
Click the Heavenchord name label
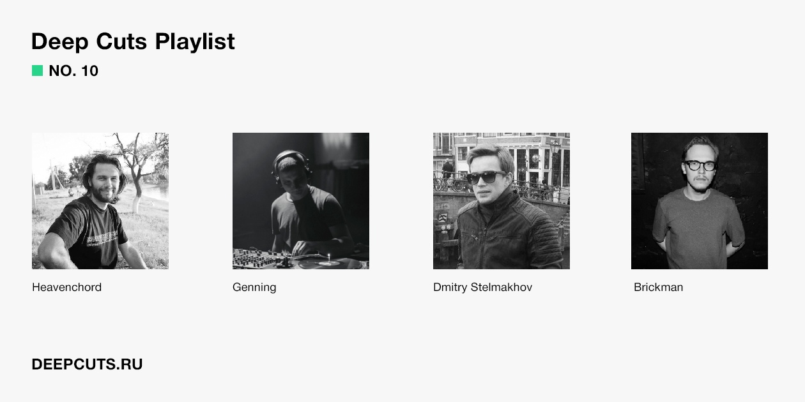tap(67, 287)
